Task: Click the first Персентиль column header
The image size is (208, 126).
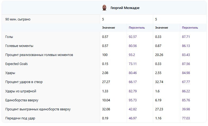Action: (x=137, y=28)
